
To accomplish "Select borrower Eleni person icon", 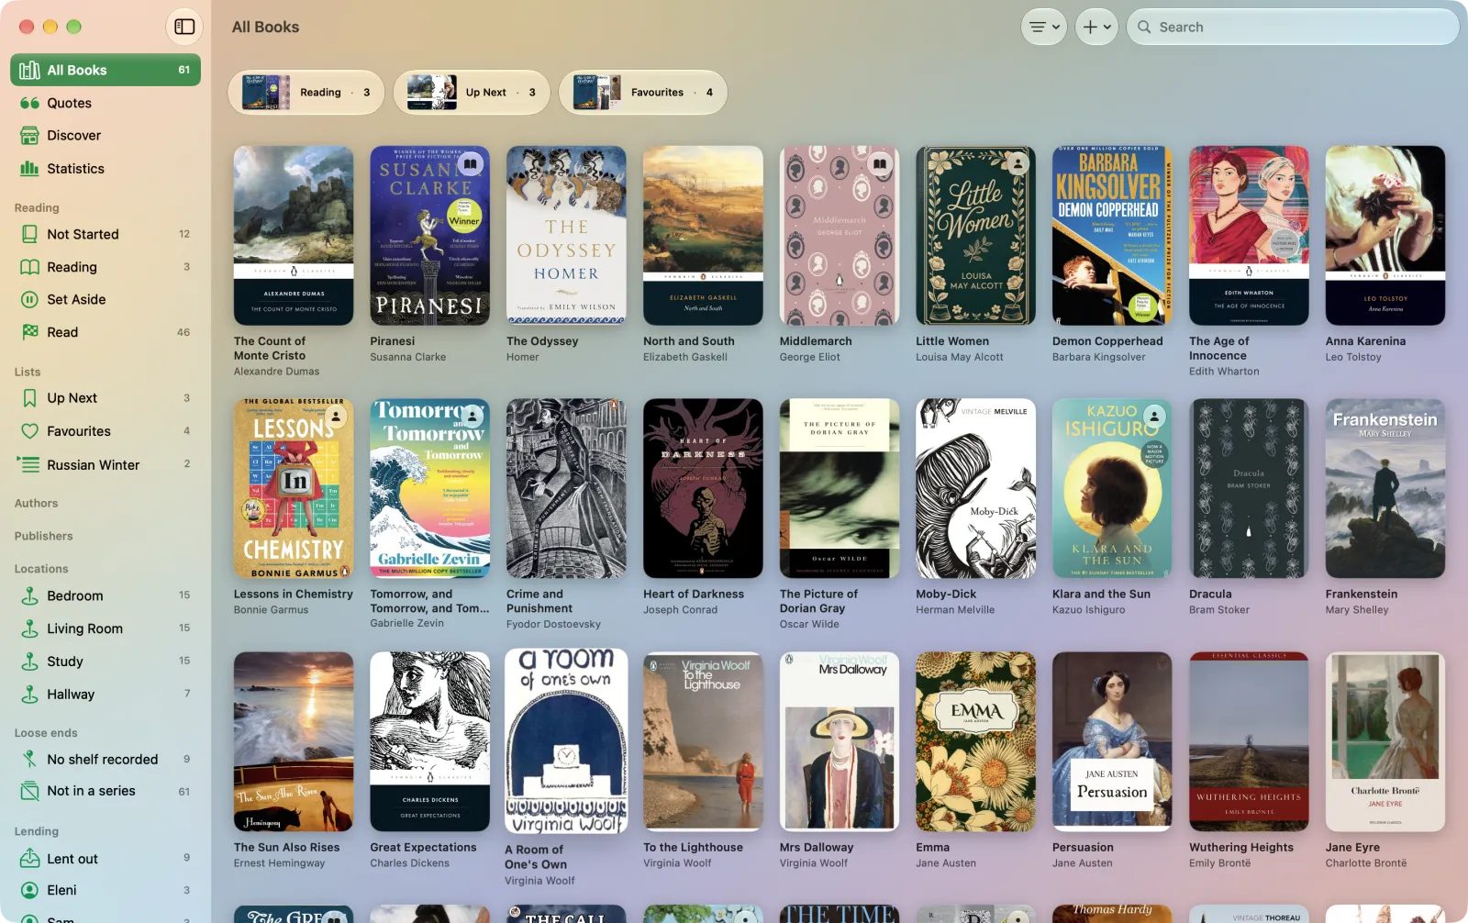I will tap(30, 890).
